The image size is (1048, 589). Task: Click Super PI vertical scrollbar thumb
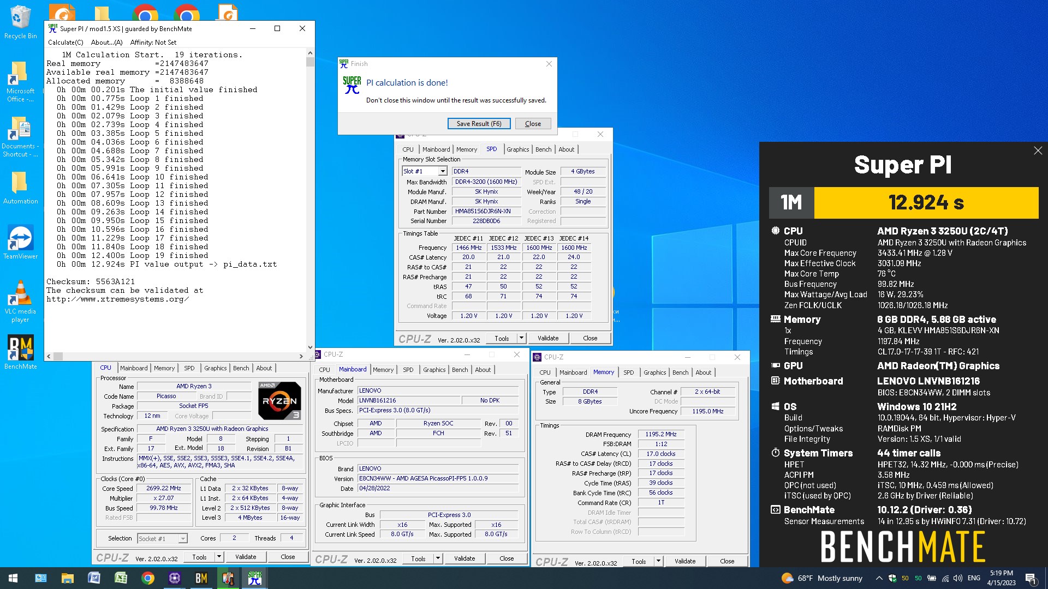(310, 62)
